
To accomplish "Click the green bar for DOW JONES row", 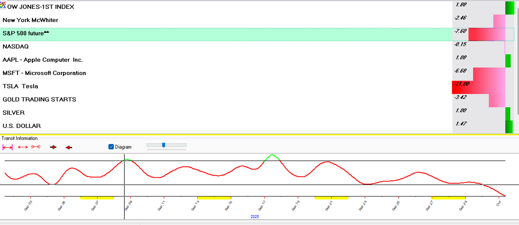I will click(x=510, y=8).
